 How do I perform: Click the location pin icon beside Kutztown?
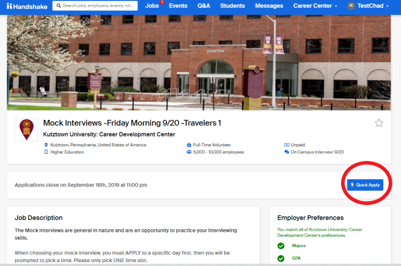46,145
